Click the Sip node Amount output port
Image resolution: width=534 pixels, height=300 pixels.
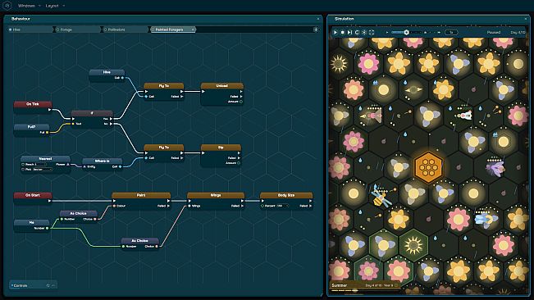pos(239,163)
